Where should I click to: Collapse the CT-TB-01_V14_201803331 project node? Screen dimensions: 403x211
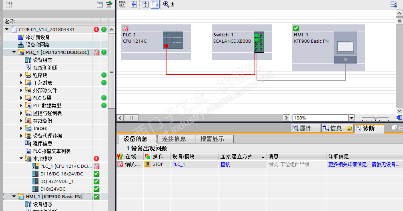click(7, 29)
